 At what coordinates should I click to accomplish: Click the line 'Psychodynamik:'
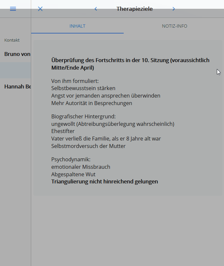click(71, 159)
